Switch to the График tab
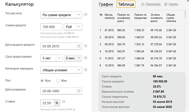 [106, 4]
